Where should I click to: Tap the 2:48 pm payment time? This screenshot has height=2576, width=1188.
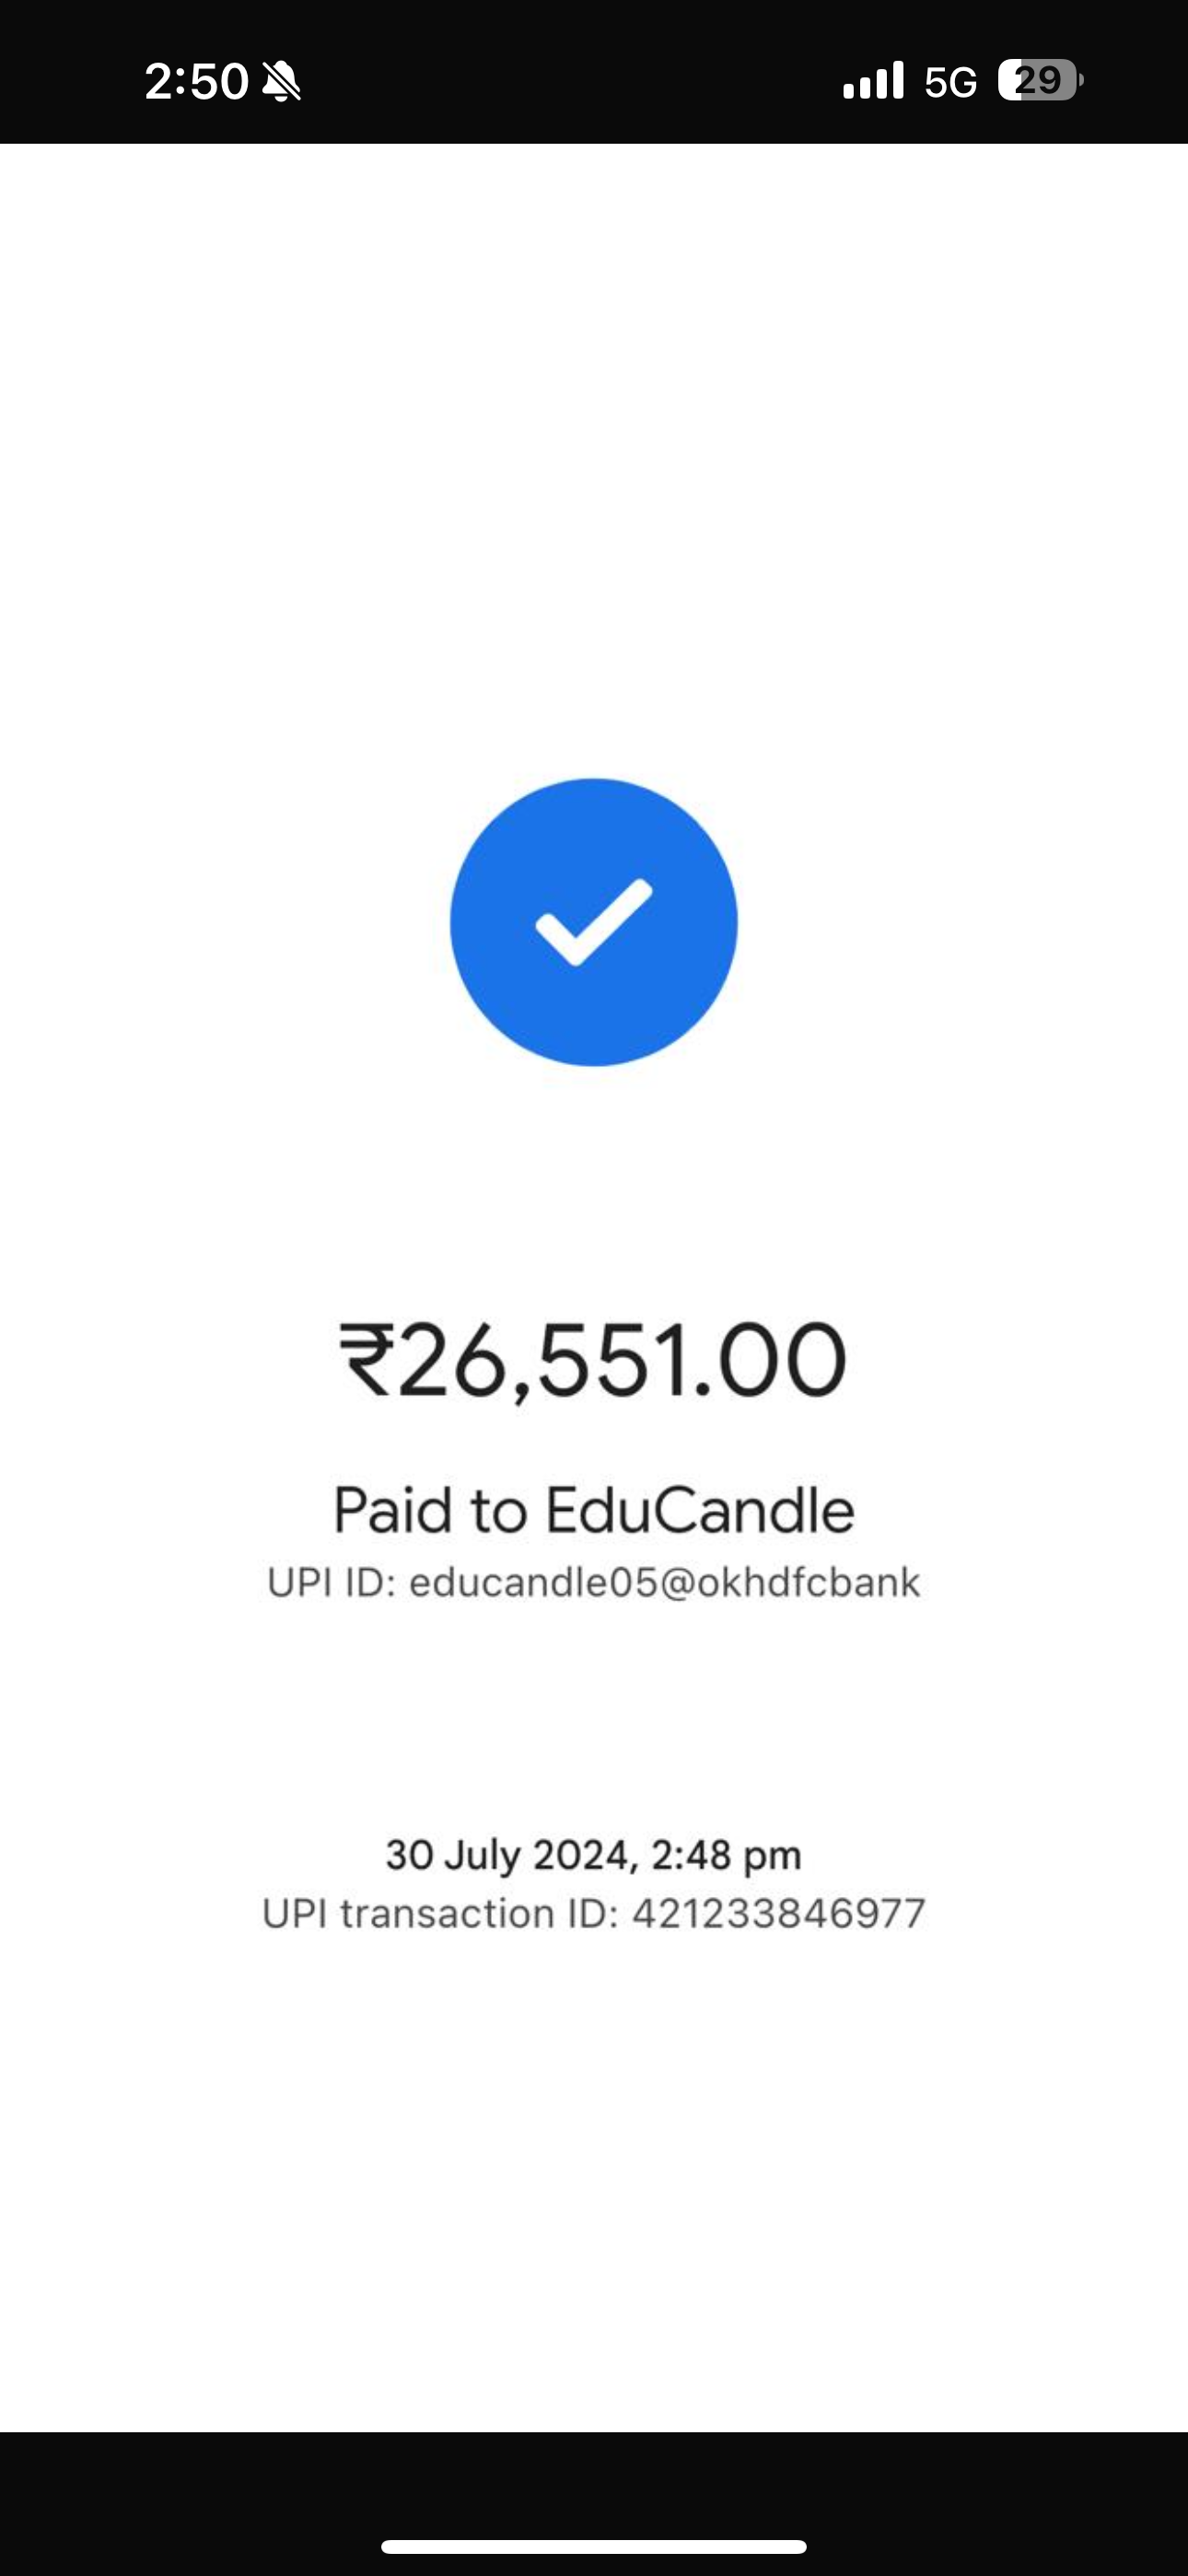click(x=727, y=1854)
